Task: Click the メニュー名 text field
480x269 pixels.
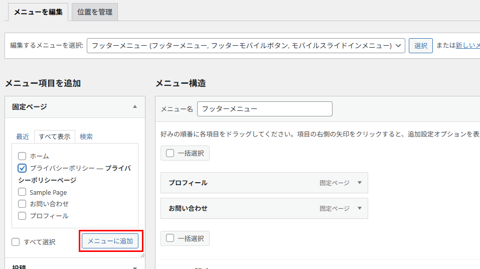Action: click(x=264, y=109)
